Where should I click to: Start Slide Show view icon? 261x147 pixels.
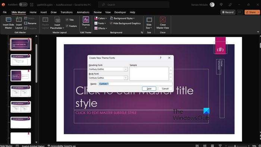[220, 146]
